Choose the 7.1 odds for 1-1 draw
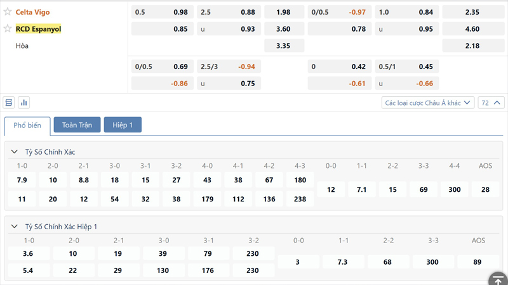The image size is (508, 285). pyautogui.click(x=362, y=189)
